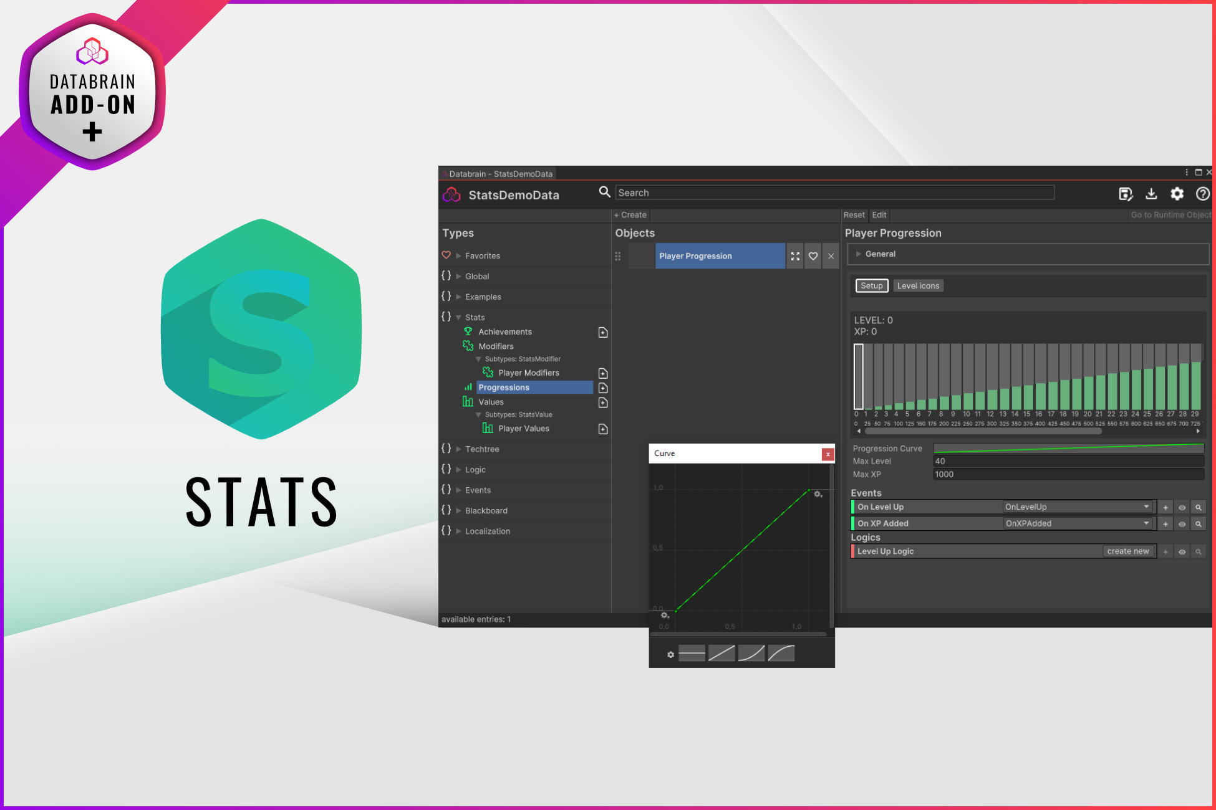Toggle the Favorites heart in Types panel
The image size is (1216, 810).
[446, 255]
